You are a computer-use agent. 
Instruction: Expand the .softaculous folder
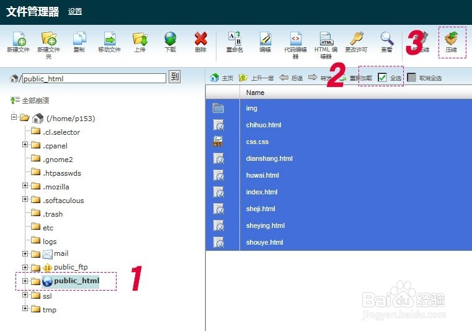[x=25, y=199]
